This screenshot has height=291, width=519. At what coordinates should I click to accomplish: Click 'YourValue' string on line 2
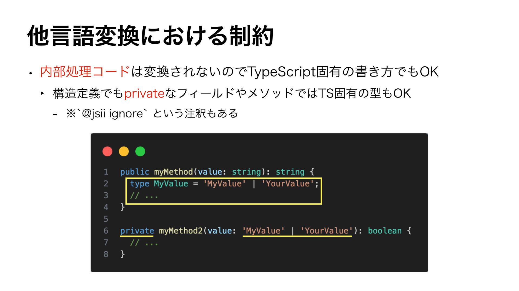[x=288, y=184]
